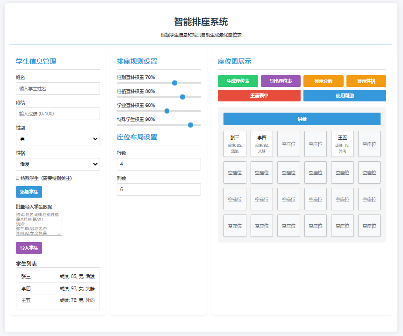Open the 使用帮助 help dialog
The width and height of the screenshot is (403, 336).
(345, 95)
